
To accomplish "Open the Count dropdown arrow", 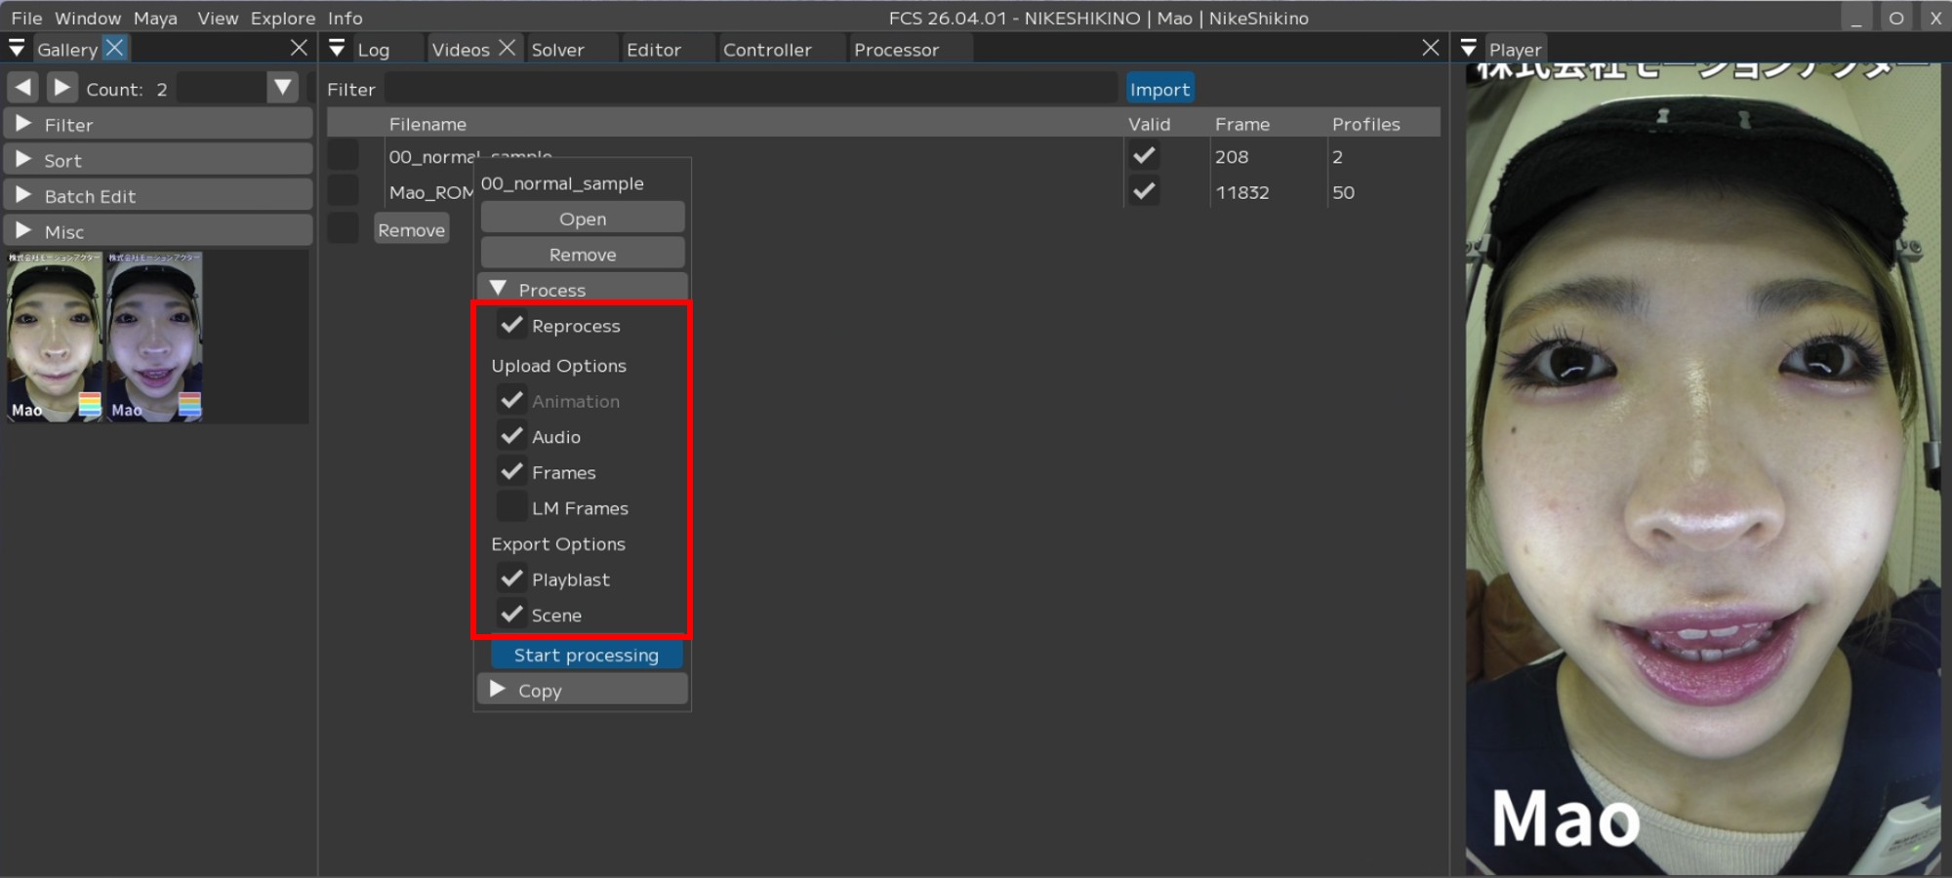I will [282, 88].
